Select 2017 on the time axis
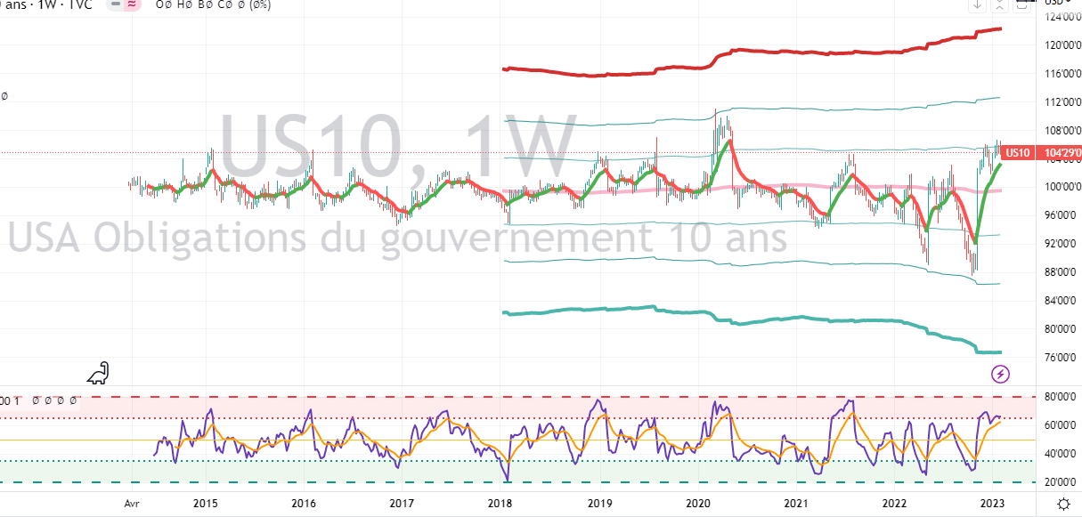This screenshot has height=517, width=1082. pos(401,502)
